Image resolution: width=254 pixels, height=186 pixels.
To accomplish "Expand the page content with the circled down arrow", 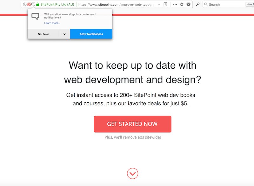I will [x=132, y=174].
